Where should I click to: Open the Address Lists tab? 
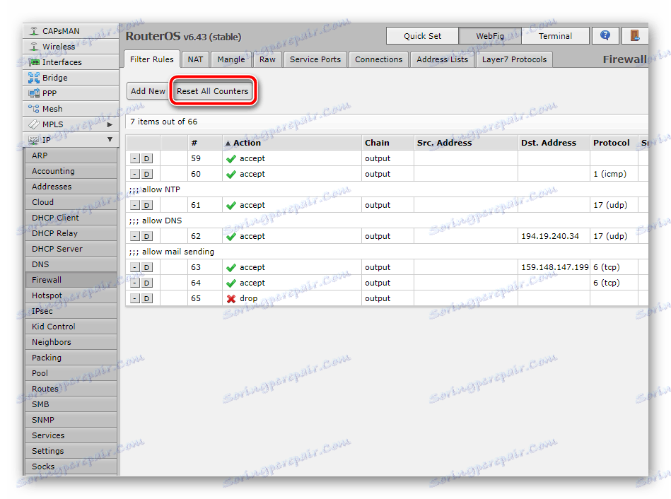[443, 59]
